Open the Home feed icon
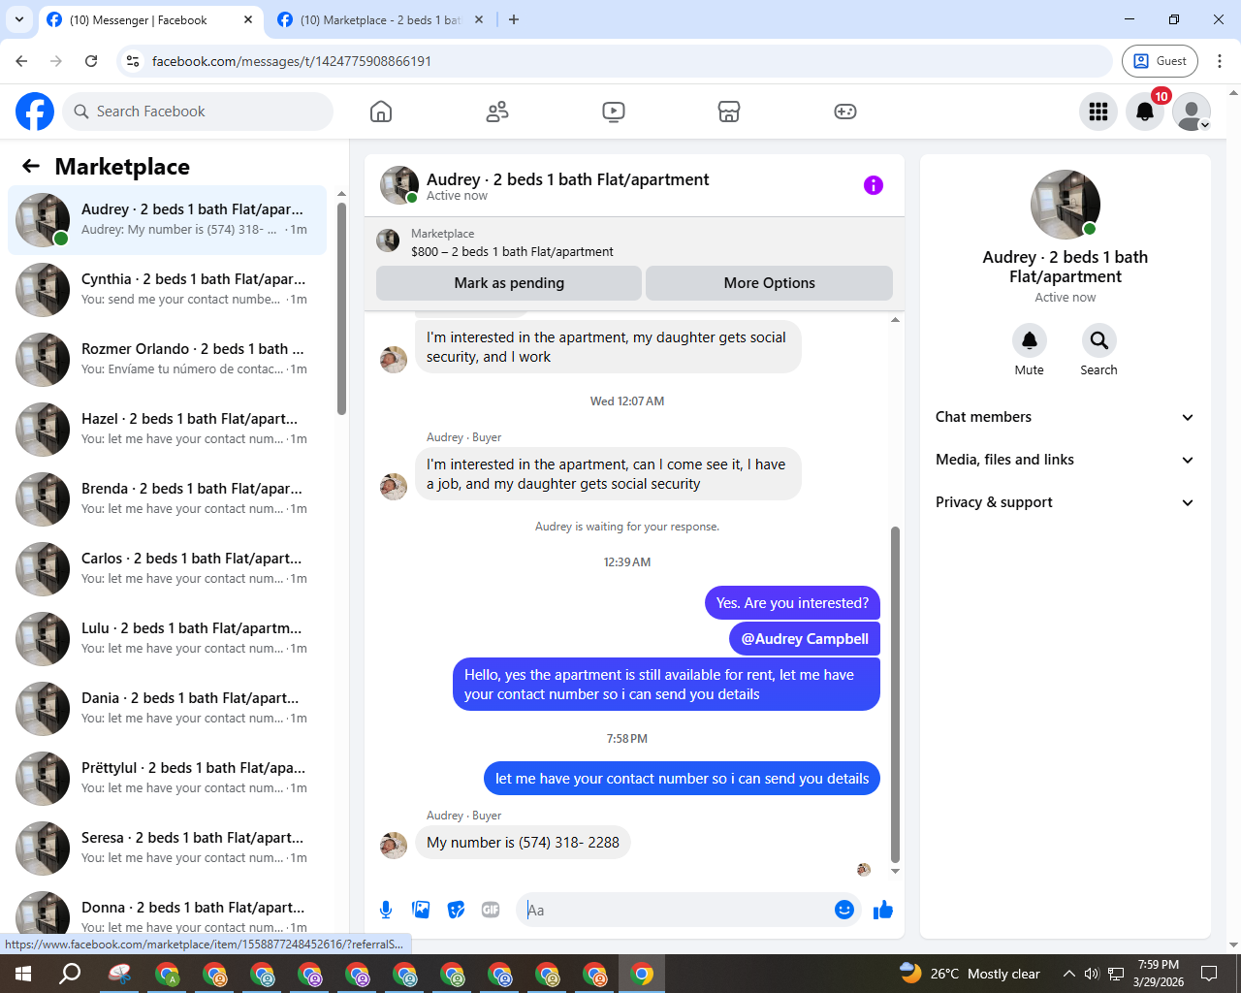This screenshot has width=1241, height=993. tap(381, 112)
